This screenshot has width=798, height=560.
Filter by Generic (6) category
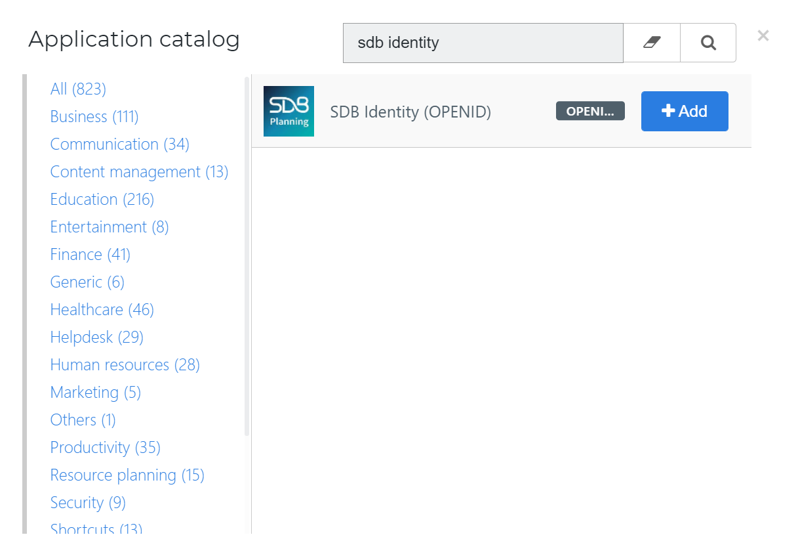[x=87, y=282]
